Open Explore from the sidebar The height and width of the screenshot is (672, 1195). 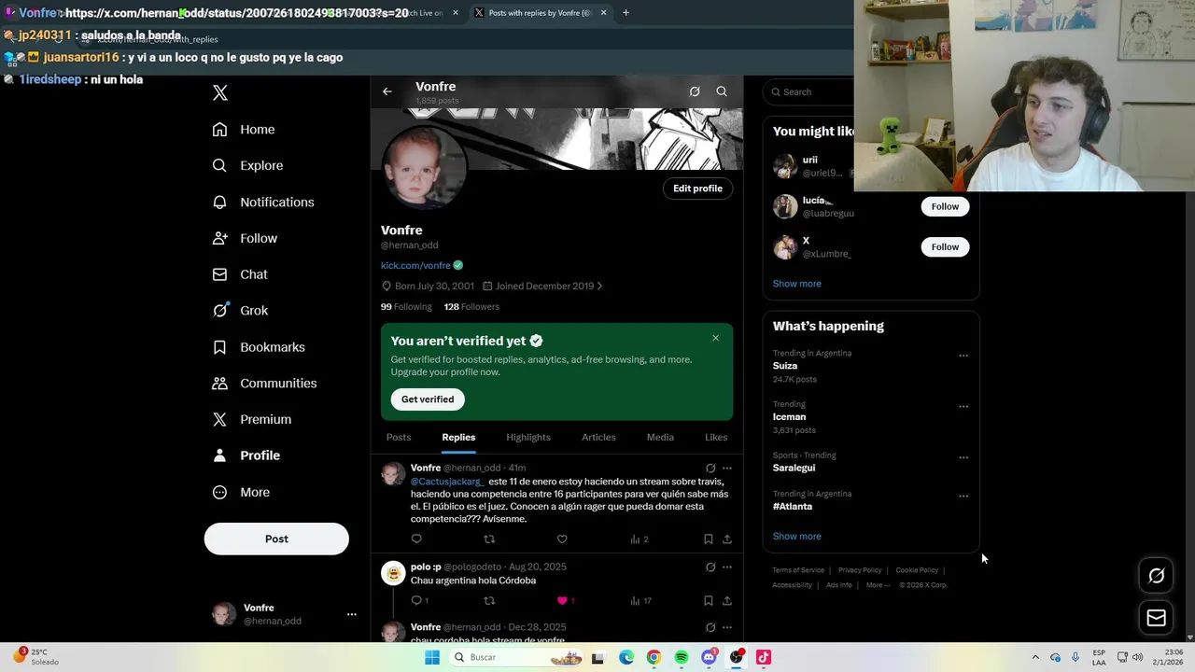click(247, 165)
